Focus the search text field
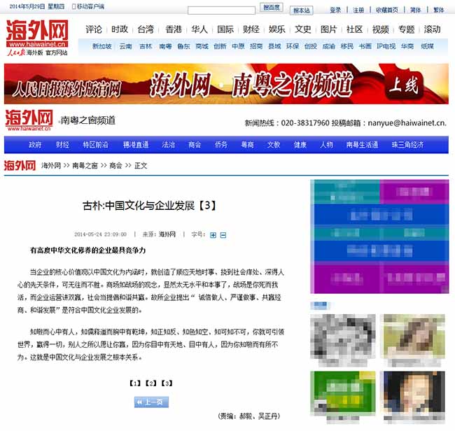Screen dimensions: 455x431 pos(222,10)
